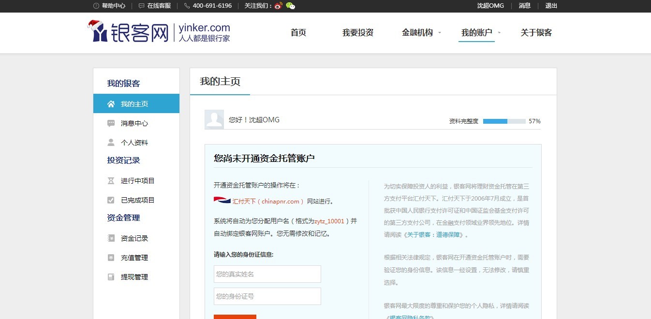
Task: Focus the 您的真实姓名 input field
Action: [267, 274]
